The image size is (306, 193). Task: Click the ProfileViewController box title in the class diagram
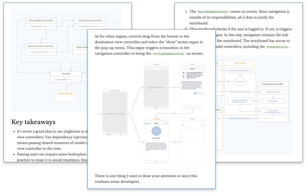pos(90,21)
